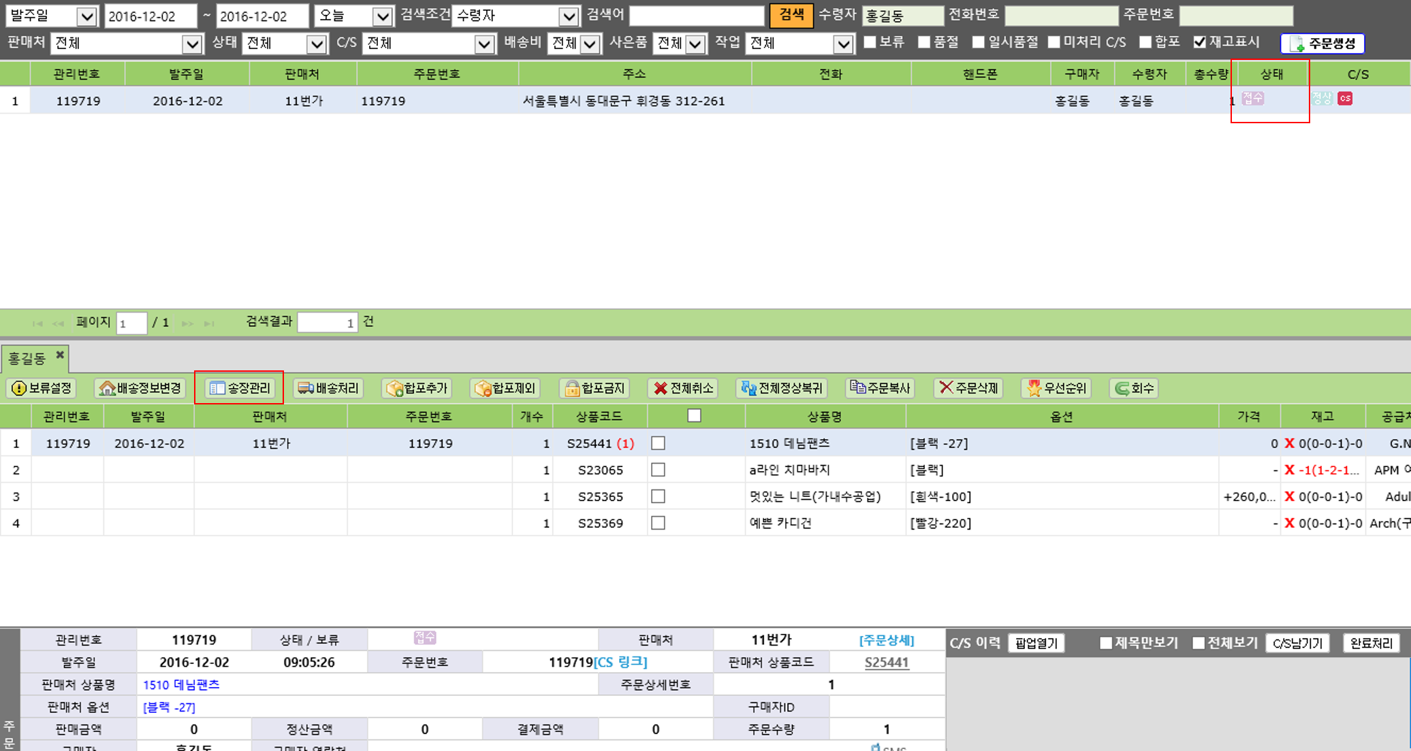Click the 우선순위 priority button

pos(1056,388)
